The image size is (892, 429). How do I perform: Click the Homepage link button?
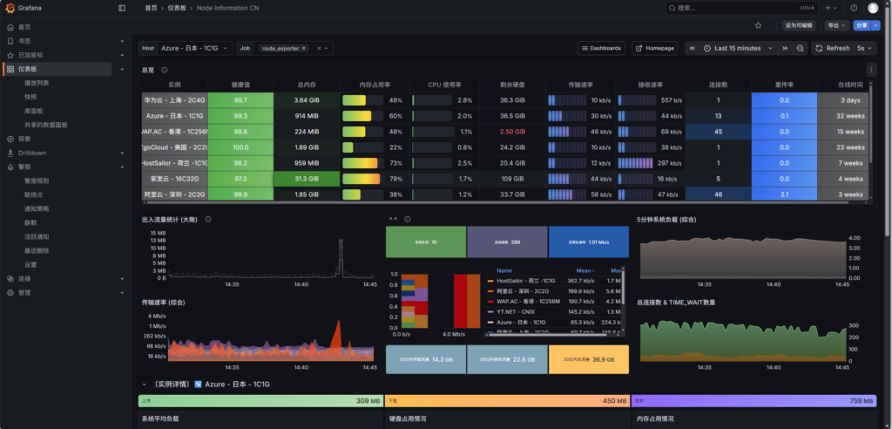coord(655,49)
